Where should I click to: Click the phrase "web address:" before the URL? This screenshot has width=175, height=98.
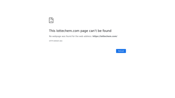[86, 36]
